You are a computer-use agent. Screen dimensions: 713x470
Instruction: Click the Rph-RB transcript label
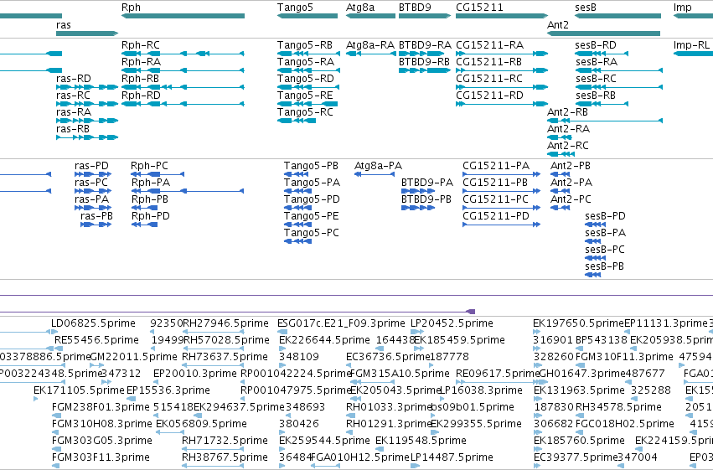[x=140, y=79]
